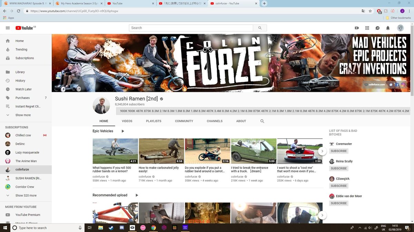Open the Chrome three-dot menu
Viewport: 414px width, 232px height.
pyautogui.click(x=410, y=11)
